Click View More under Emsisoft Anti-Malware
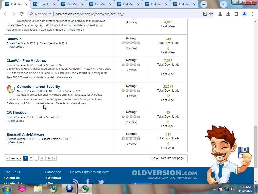258x194 pixels. (16, 142)
